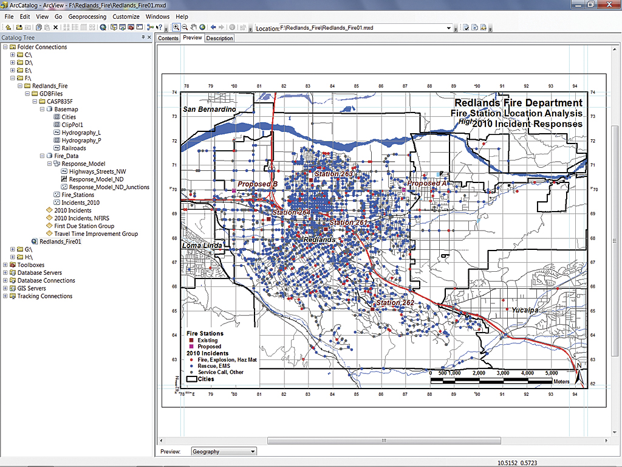
Task: Click Disconnect Folder icon
Action: [28, 27]
